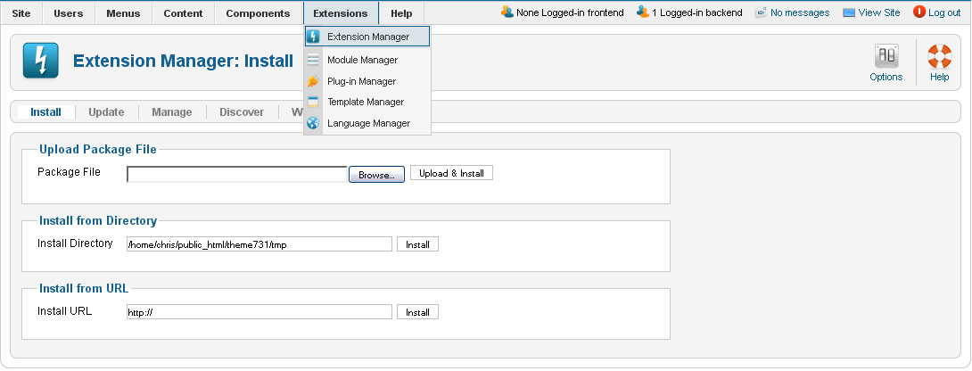Click the Extension Manager lightning icon in the header
Screen dimensions: 972x371
pyautogui.click(x=40, y=62)
